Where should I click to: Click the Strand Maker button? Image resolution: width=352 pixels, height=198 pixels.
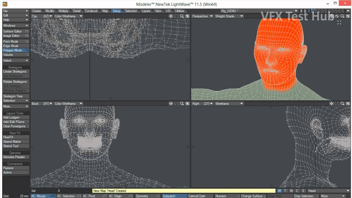(x=16, y=142)
